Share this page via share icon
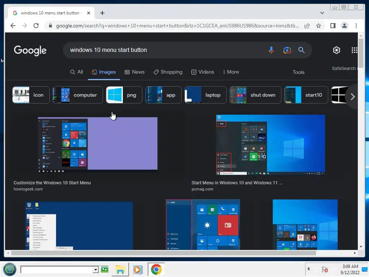The height and width of the screenshot is (277, 369). coord(307,26)
